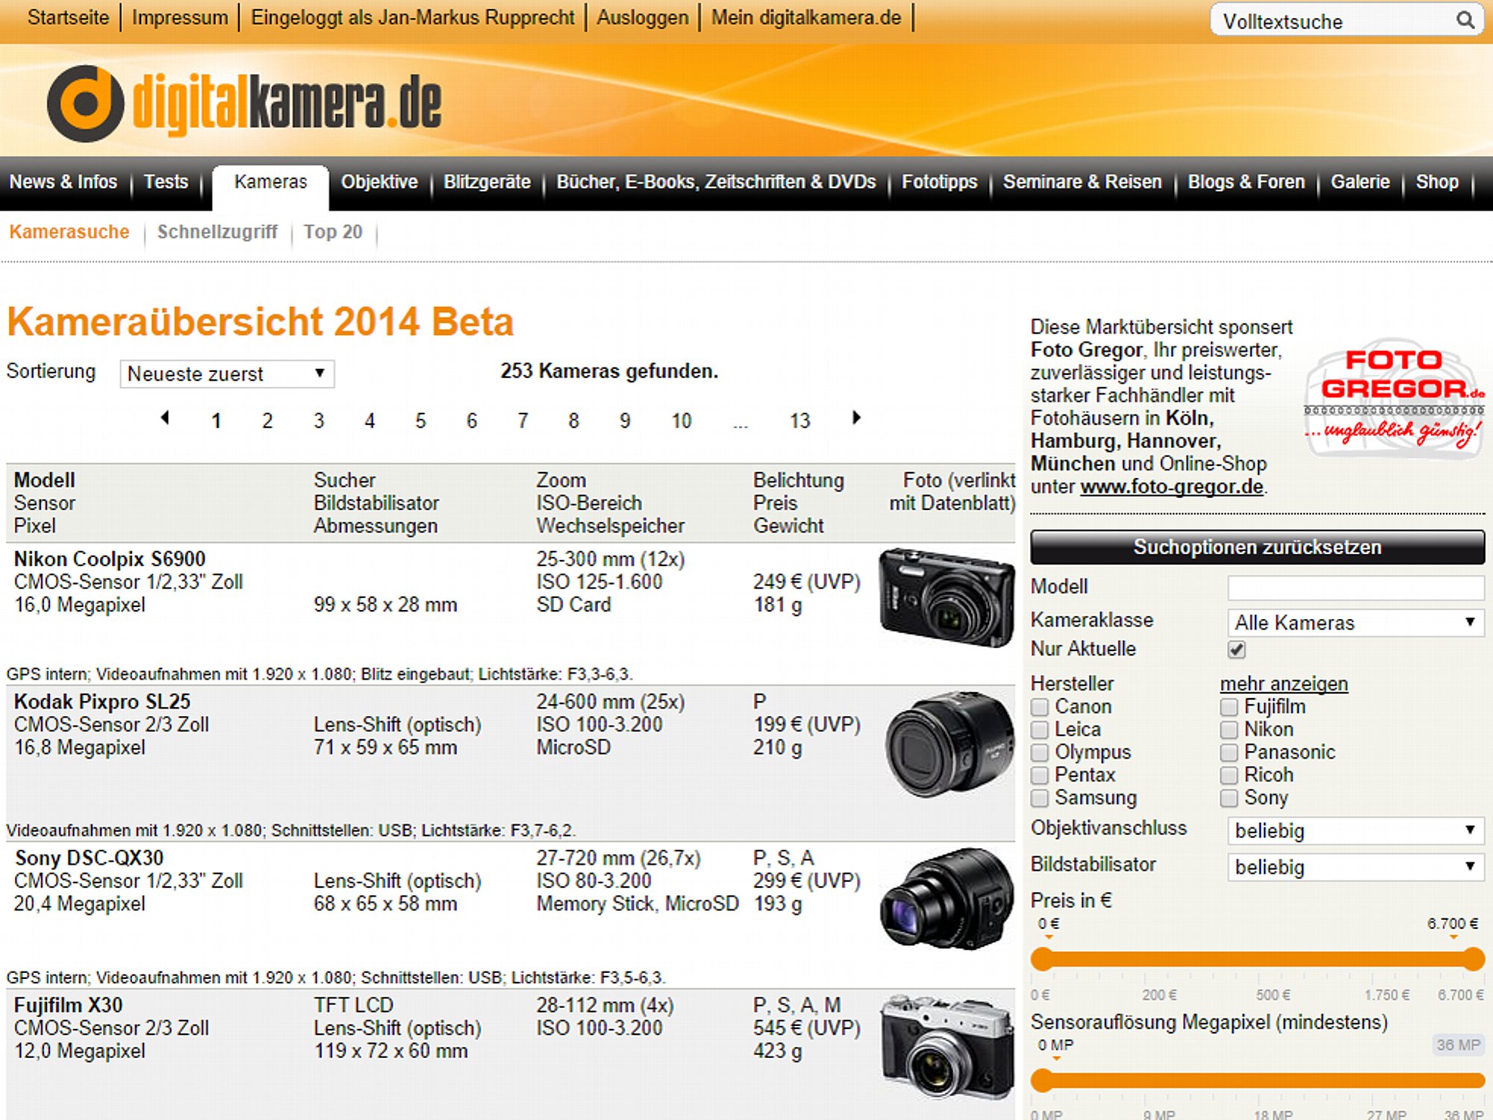
Task: Open the Fujifilm X30 entry
Action: pos(68,1006)
